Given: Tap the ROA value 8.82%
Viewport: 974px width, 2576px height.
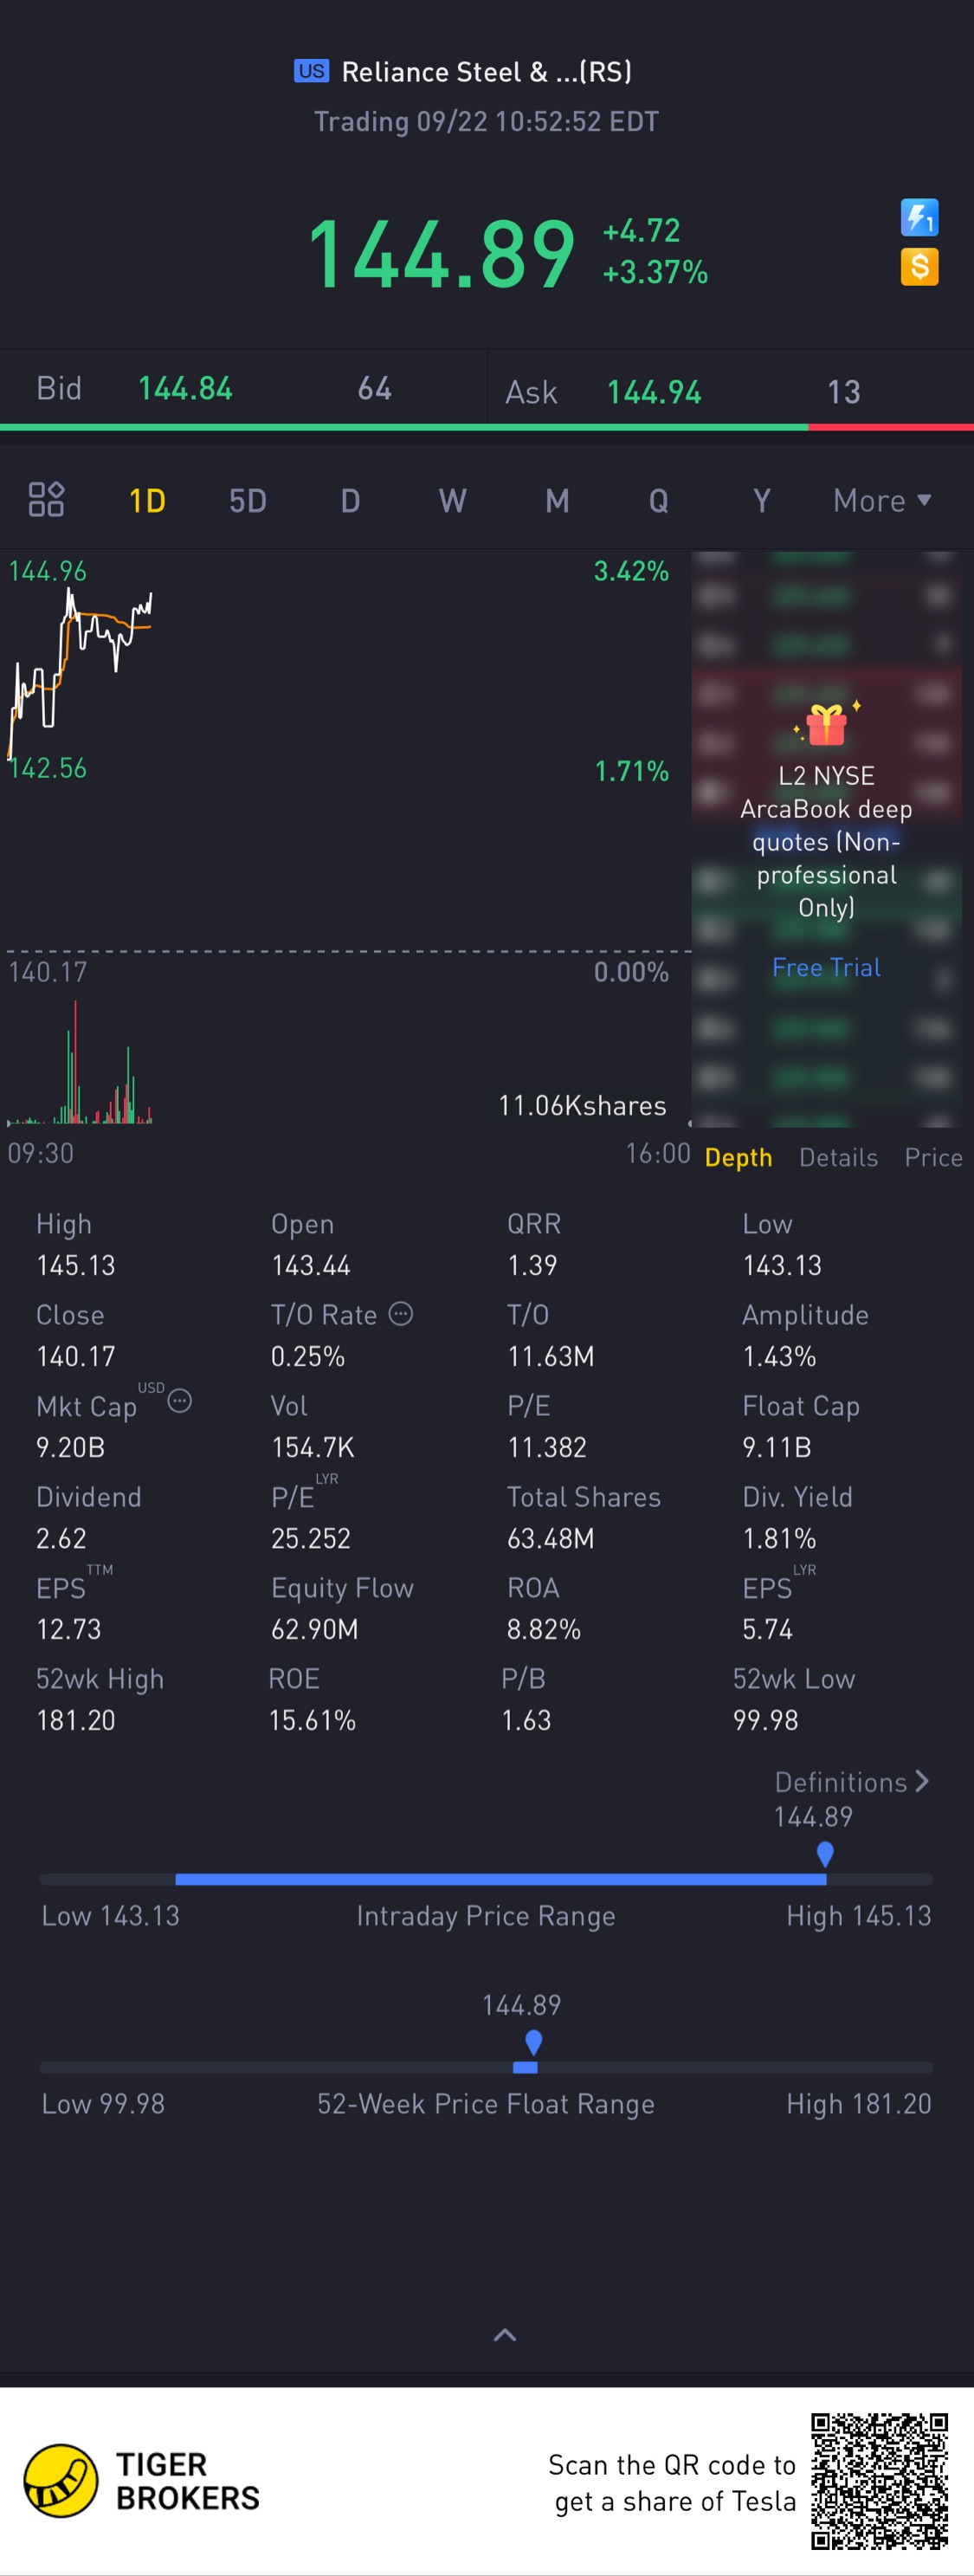Looking at the screenshot, I should tap(543, 1629).
